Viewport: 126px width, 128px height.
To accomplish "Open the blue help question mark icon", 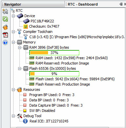I will 5,42.
